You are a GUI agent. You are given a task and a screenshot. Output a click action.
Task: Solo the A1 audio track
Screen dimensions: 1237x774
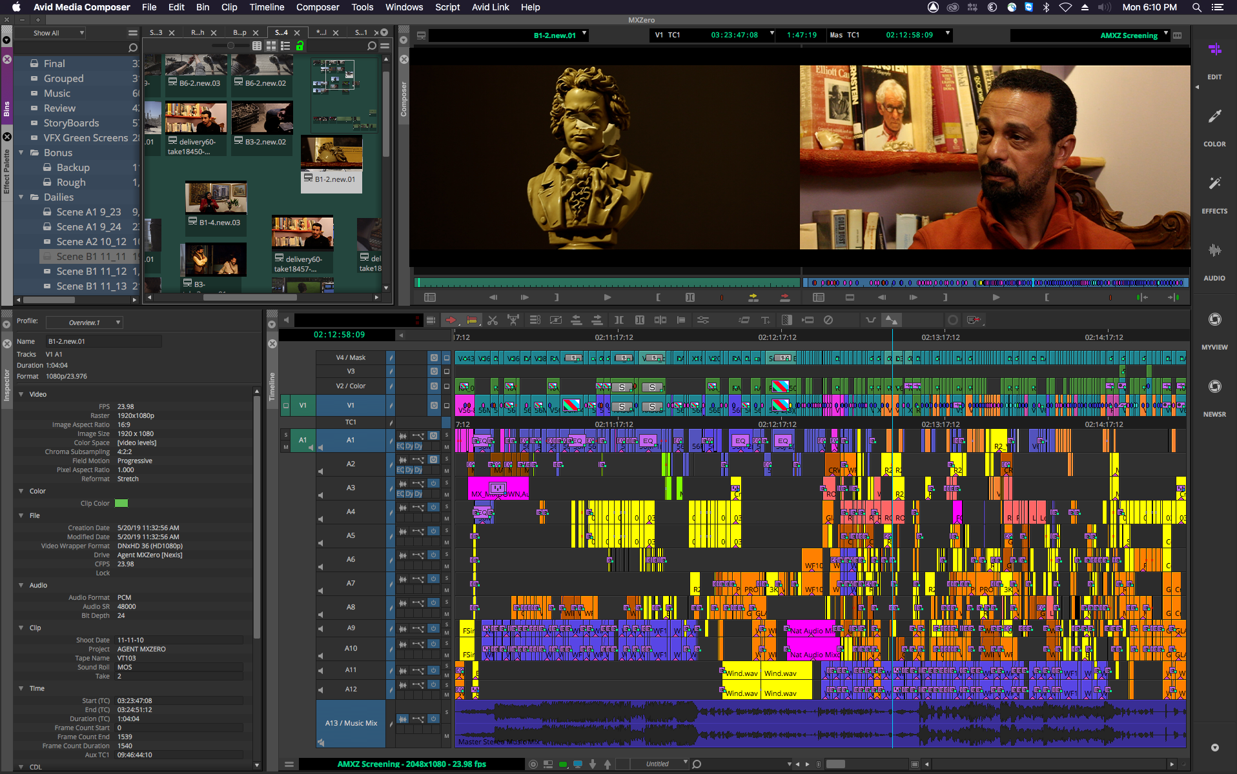(447, 435)
